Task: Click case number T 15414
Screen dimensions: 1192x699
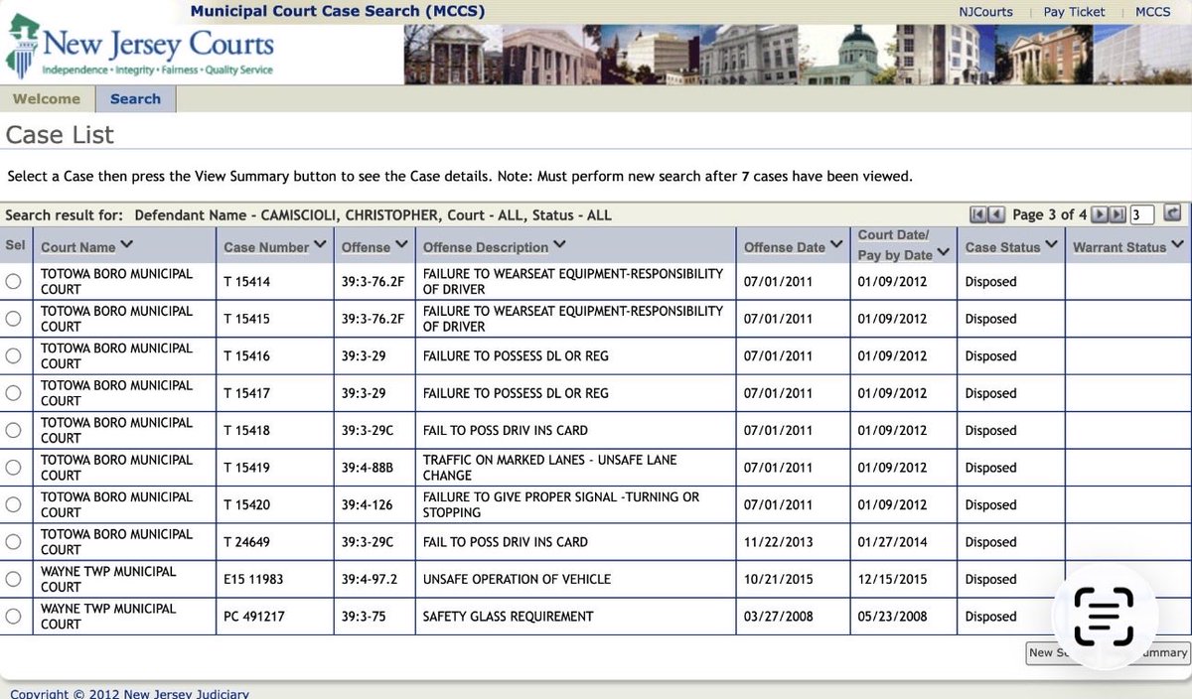Action: click(x=246, y=282)
